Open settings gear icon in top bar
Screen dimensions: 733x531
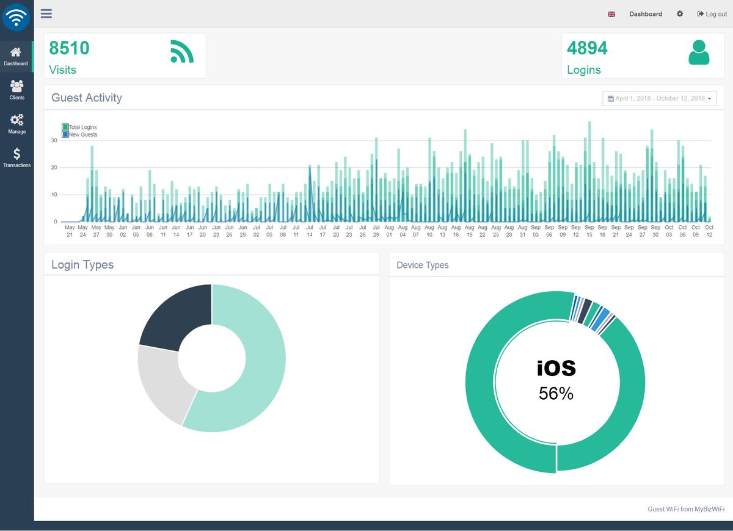(x=680, y=13)
